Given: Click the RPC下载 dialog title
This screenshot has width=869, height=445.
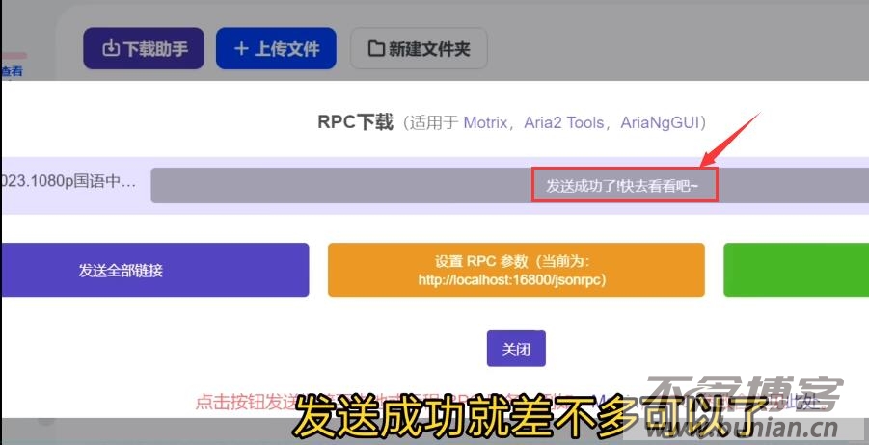Looking at the screenshot, I should tap(356, 122).
